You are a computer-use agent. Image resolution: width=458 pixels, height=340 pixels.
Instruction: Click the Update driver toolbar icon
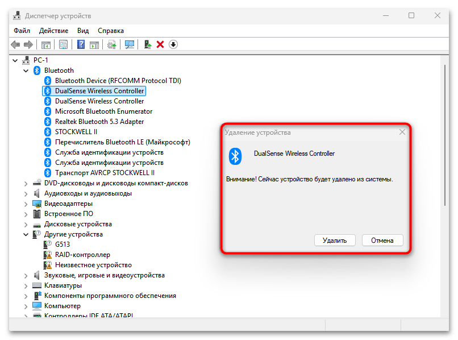click(x=111, y=45)
